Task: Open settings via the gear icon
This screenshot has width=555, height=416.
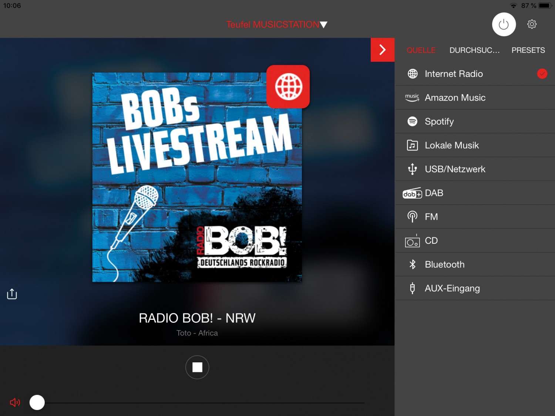Action: click(x=532, y=24)
